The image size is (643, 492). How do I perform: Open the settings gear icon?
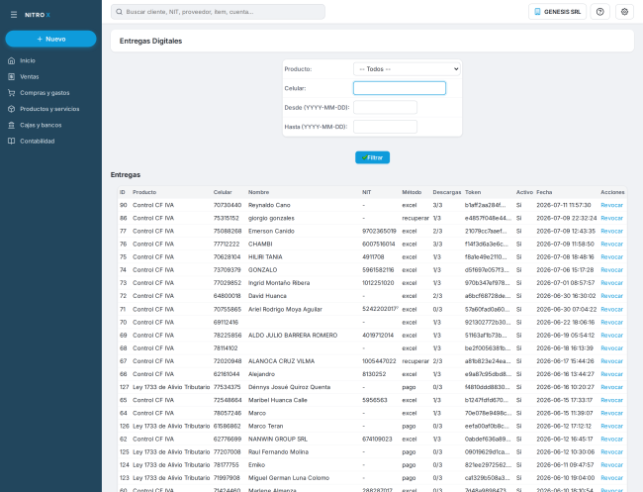click(x=624, y=12)
